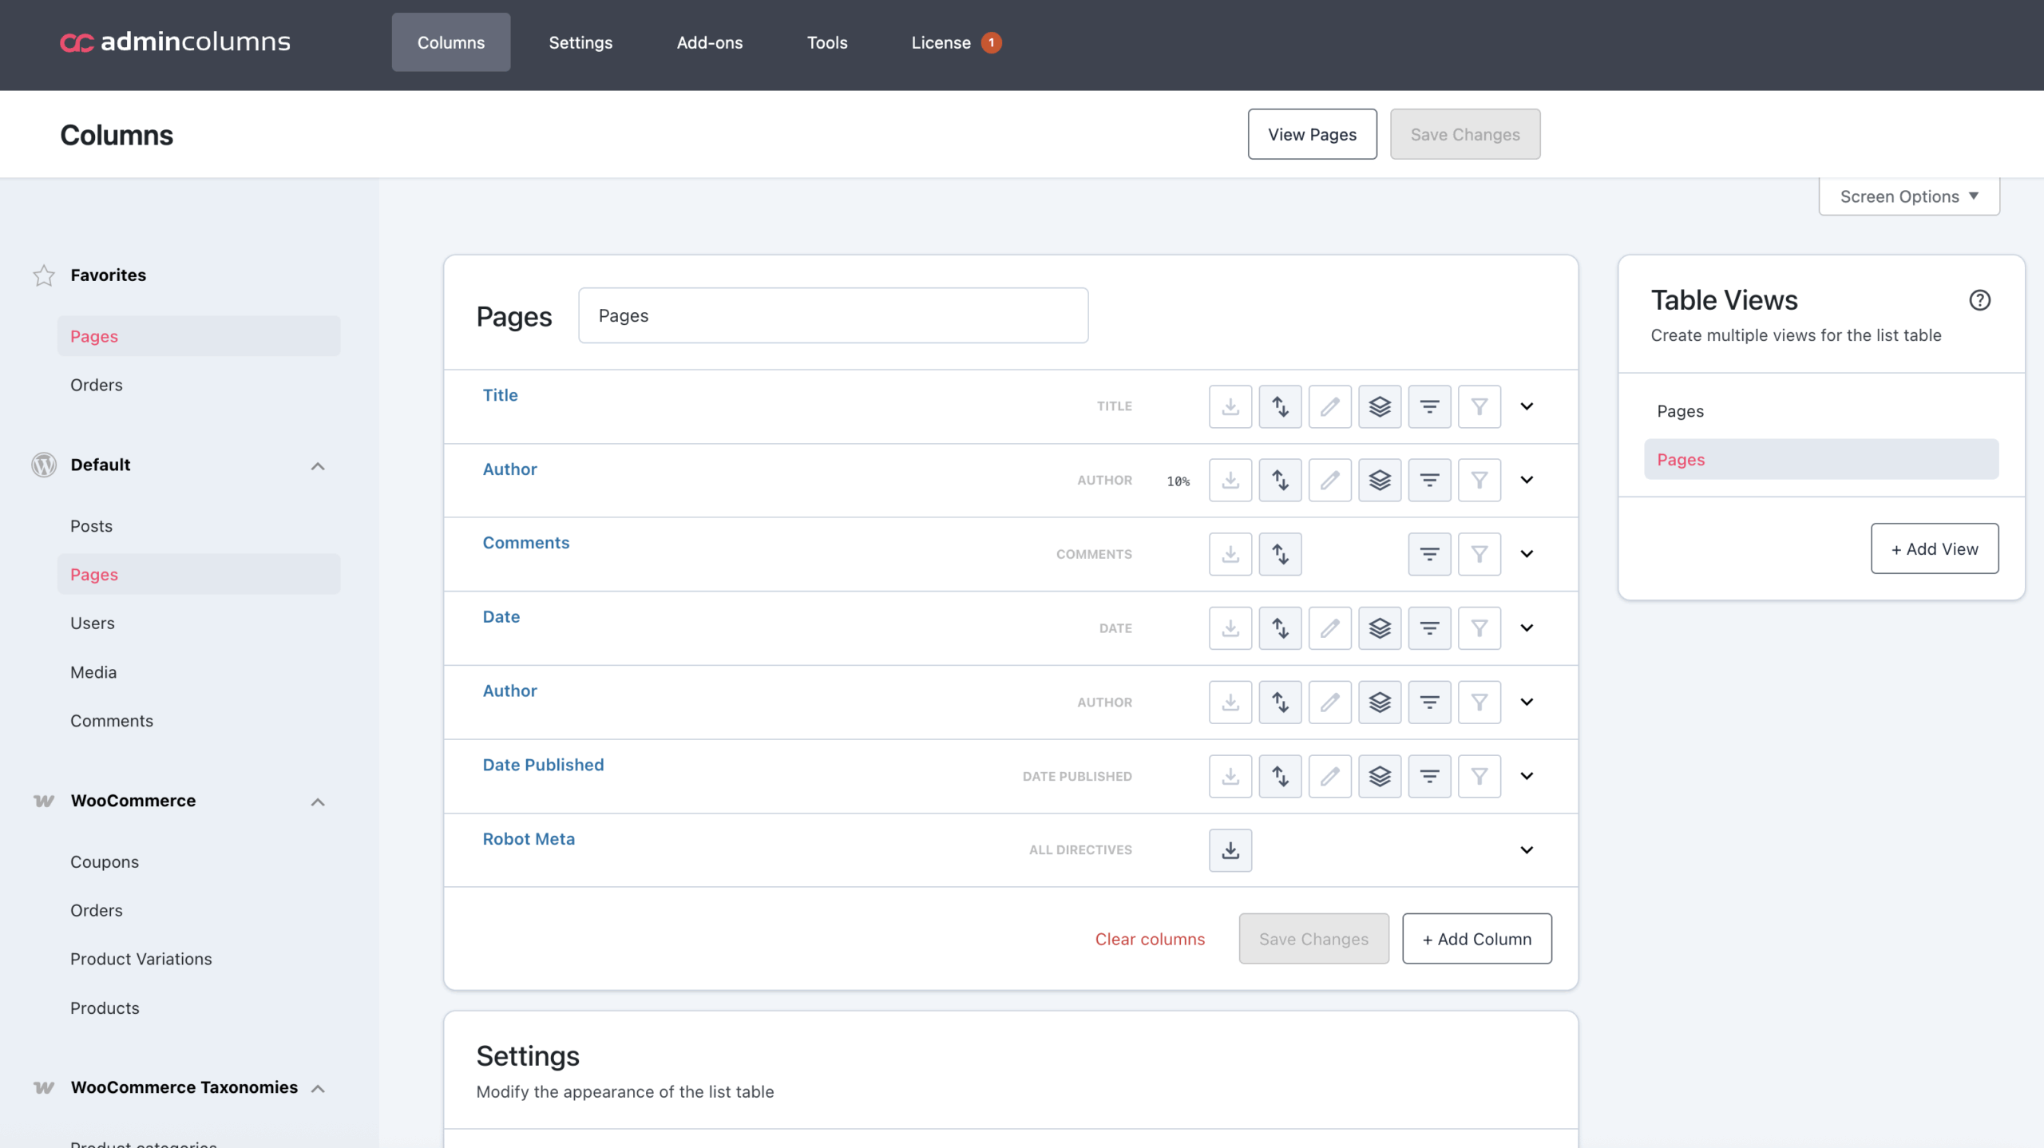Click export icon on Robot Meta row
Viewport: 2044px width, 1148px height.
click(x=1230, y=850)
